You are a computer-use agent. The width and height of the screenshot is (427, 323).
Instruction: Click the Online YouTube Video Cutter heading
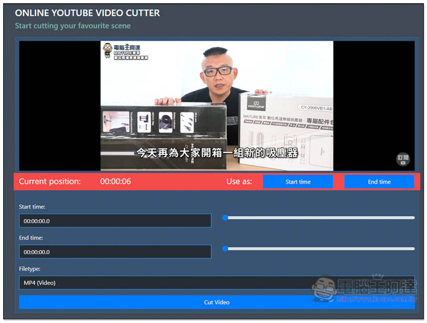[x=88, y=13]
